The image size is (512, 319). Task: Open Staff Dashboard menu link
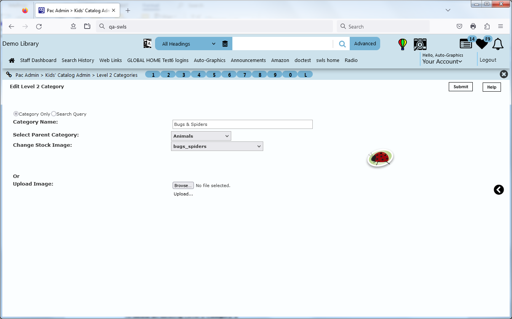point(38,60)
